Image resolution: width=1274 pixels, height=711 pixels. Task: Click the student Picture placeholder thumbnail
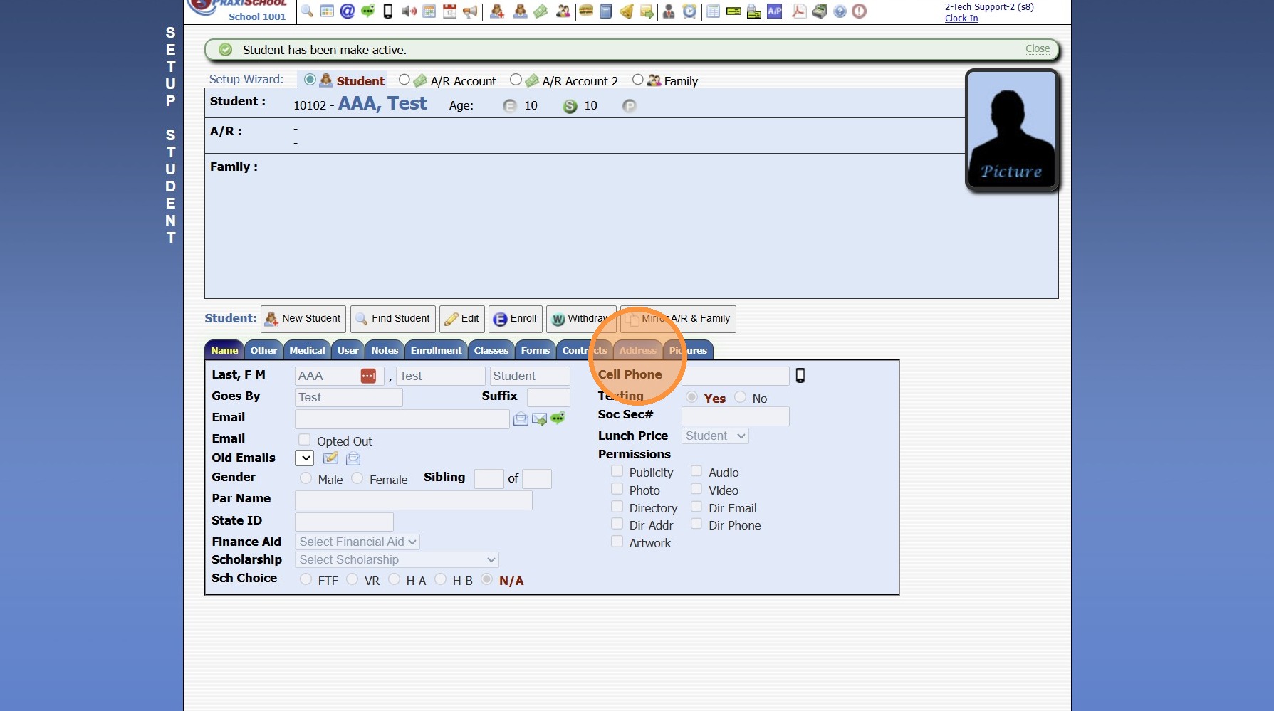[x=1012, y=130]
